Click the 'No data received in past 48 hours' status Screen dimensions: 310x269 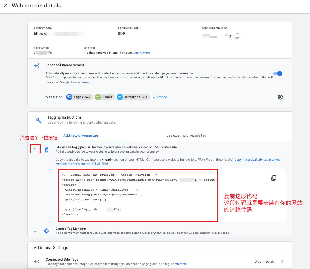pyautogui.click(x=108, y=53)
